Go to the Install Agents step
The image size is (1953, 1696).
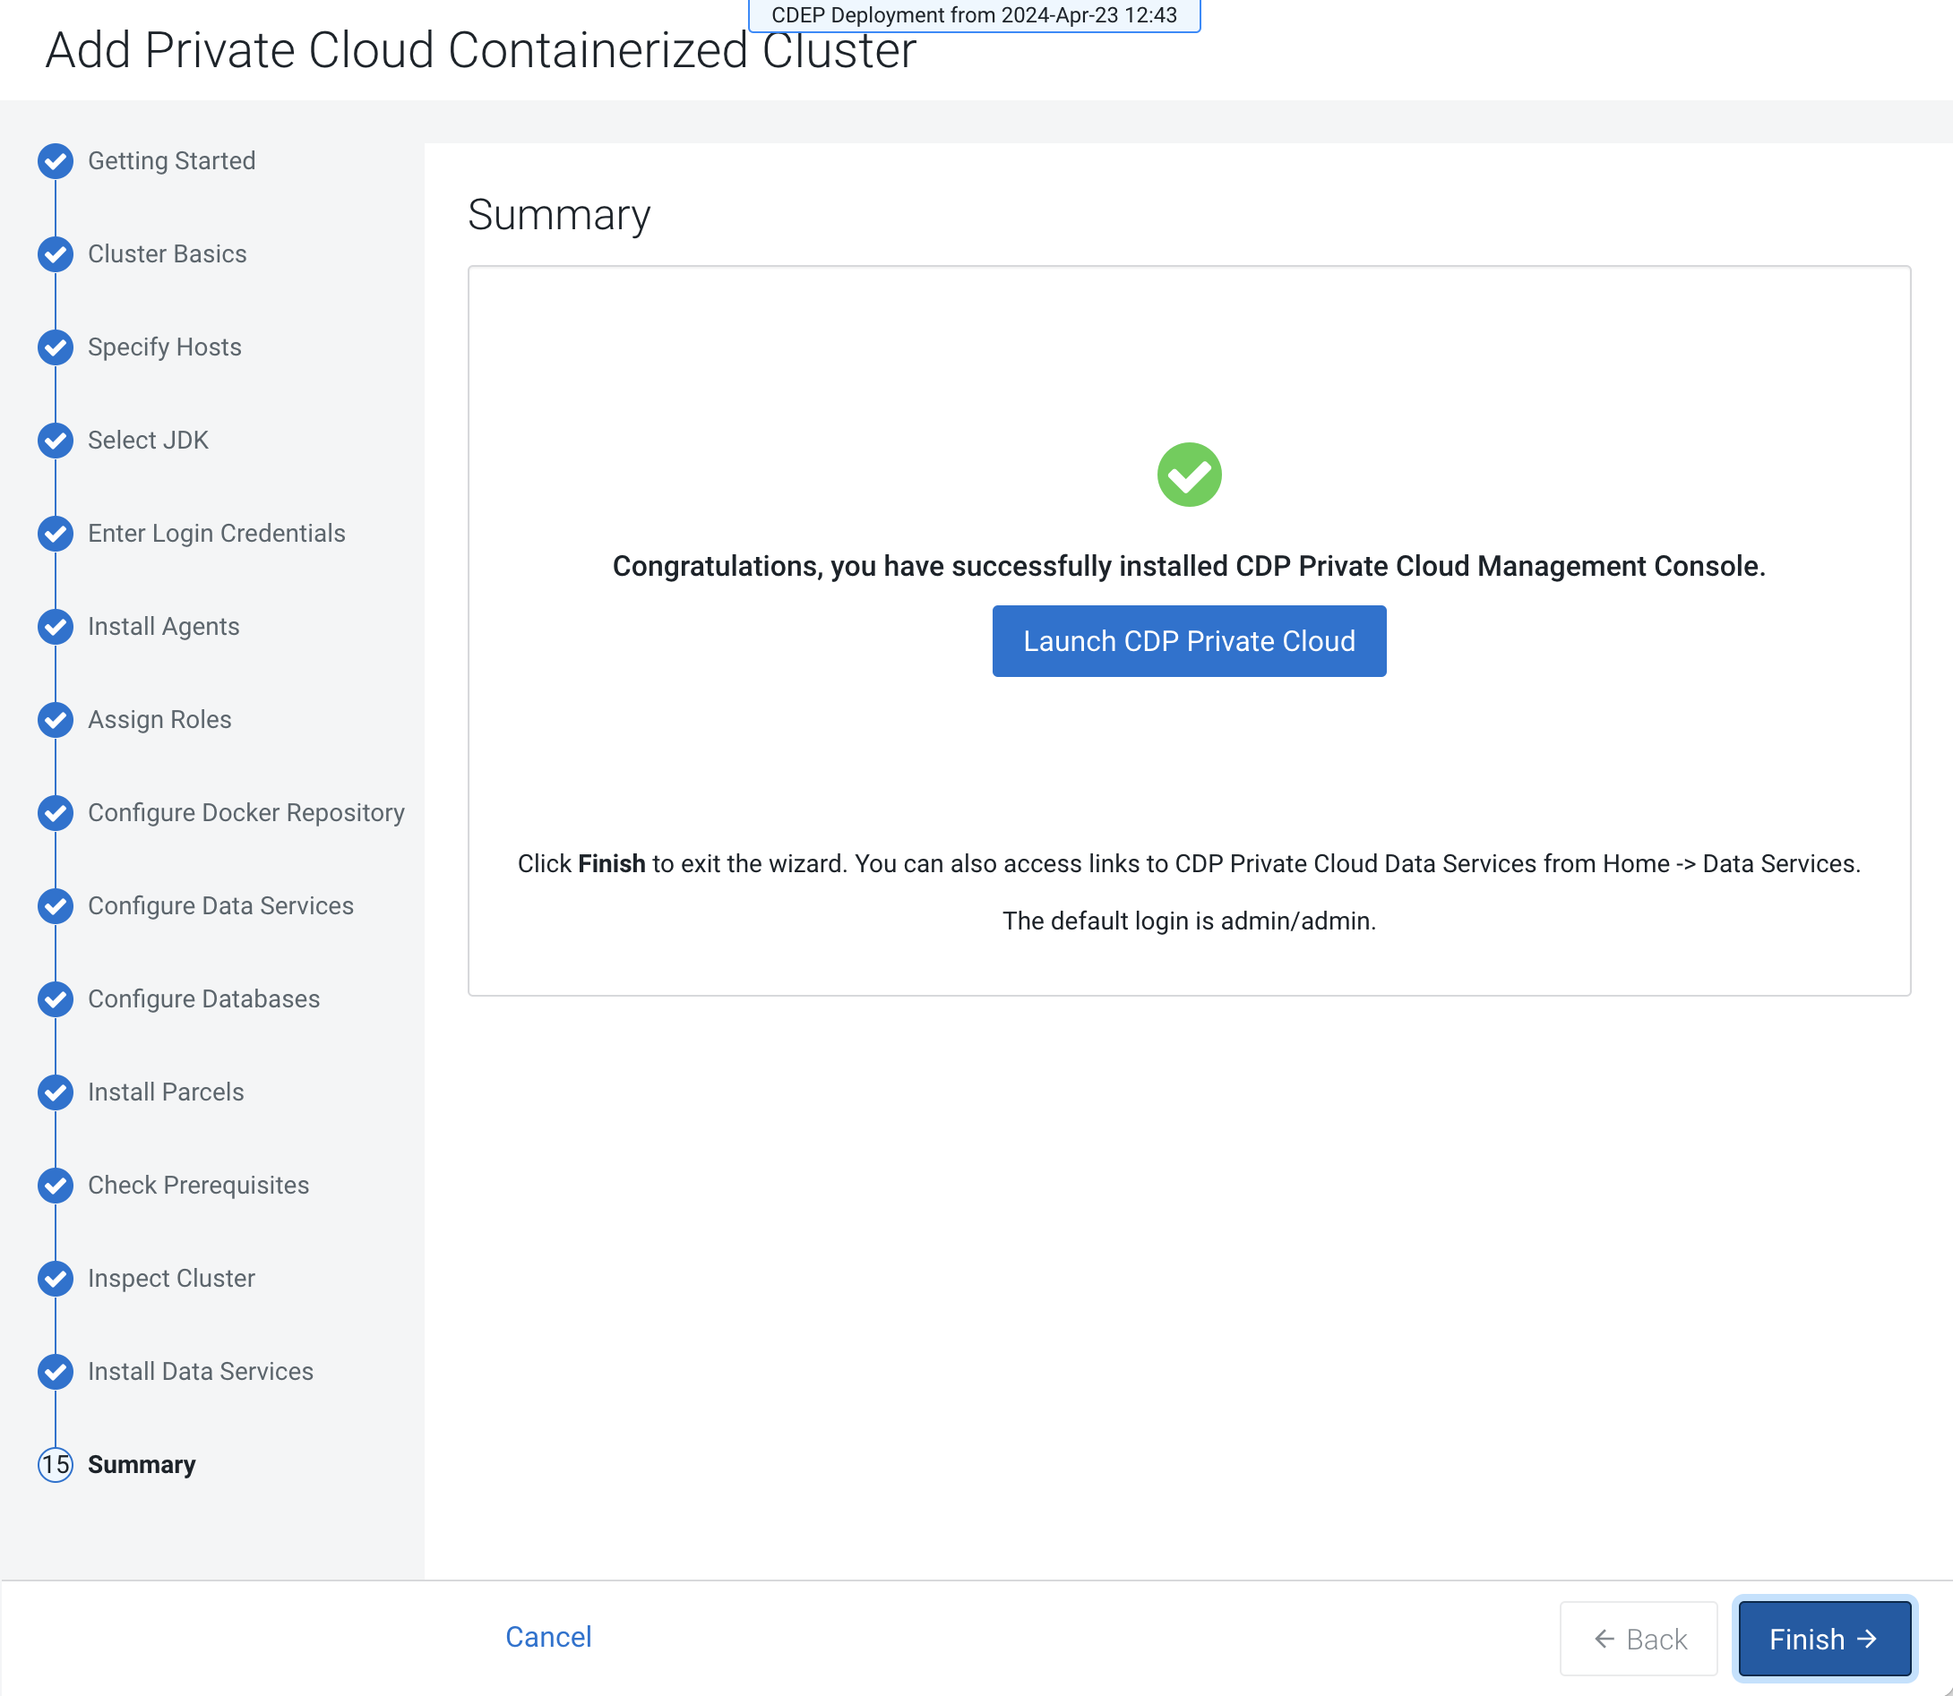163,627
